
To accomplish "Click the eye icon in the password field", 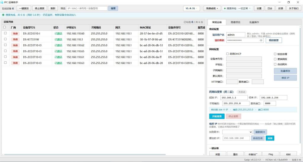I will point(261,40).
